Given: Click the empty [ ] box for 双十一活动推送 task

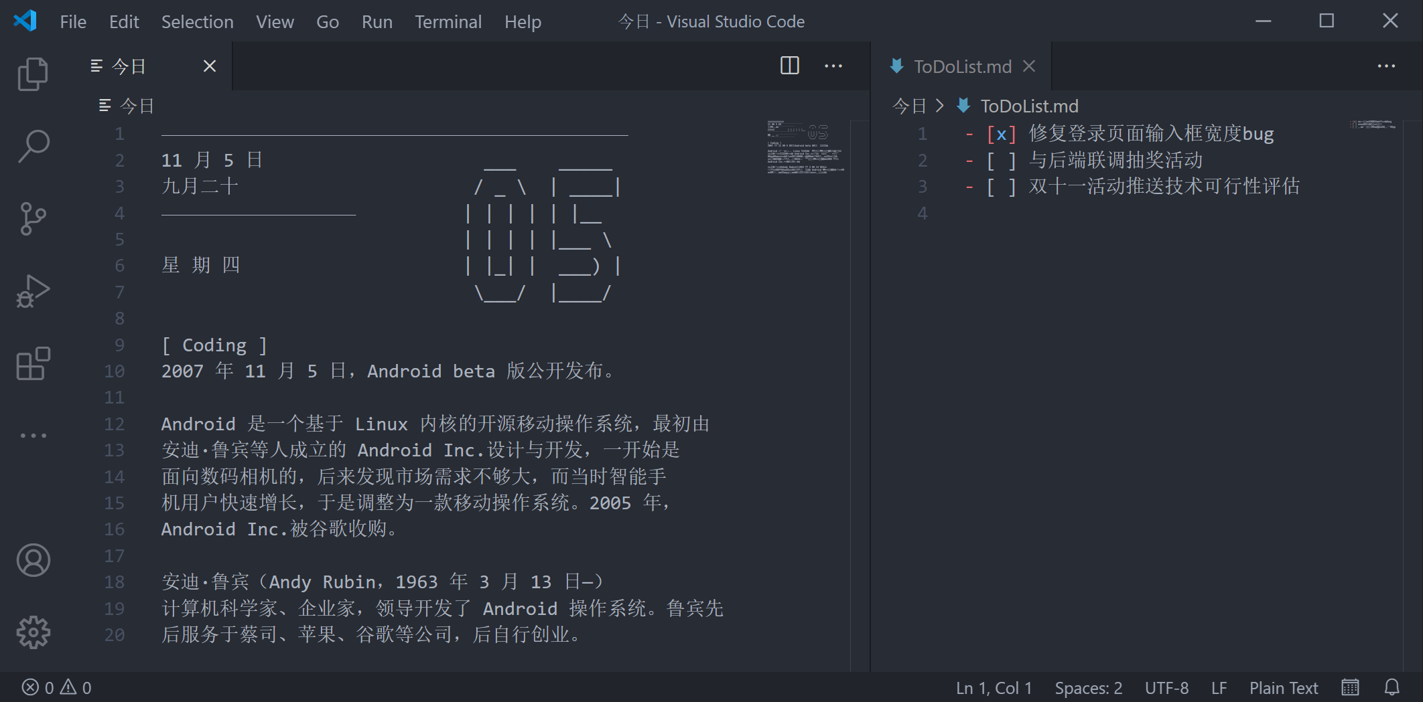Looking at the screenshot, I should point(1002,187).
